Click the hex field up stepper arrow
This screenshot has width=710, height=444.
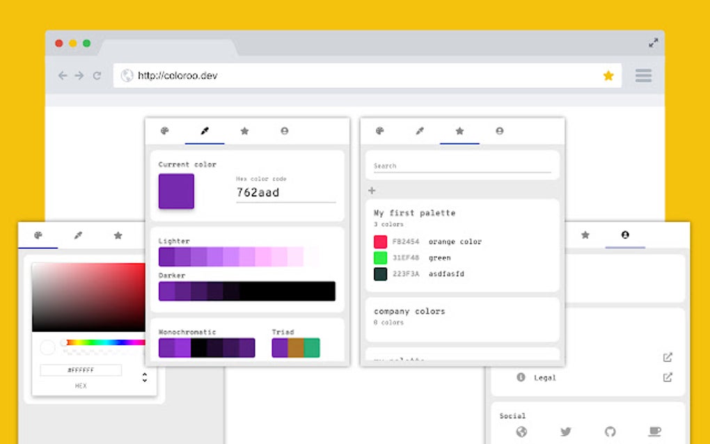[145, 374]
